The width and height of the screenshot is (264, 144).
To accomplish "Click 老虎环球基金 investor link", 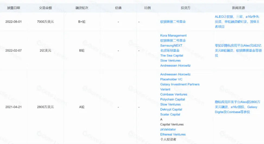I will pyautogui.click(x=170, y=50).
